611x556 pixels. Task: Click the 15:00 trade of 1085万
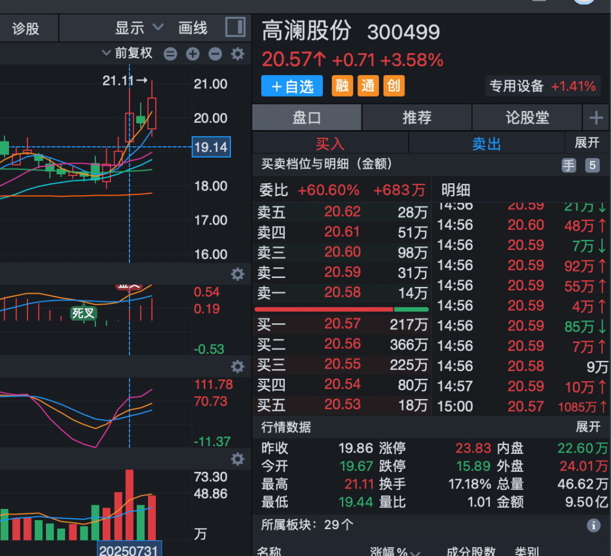(x=522, y=407)
